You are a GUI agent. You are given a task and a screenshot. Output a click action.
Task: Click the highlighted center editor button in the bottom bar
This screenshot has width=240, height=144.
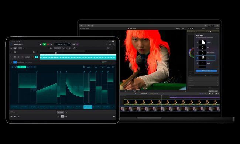[63, 116]
